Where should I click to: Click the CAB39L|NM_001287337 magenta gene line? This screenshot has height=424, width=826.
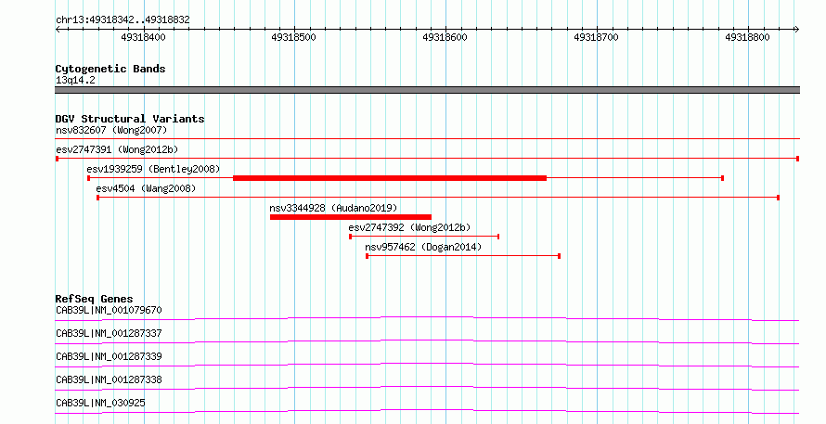[427, 341]
